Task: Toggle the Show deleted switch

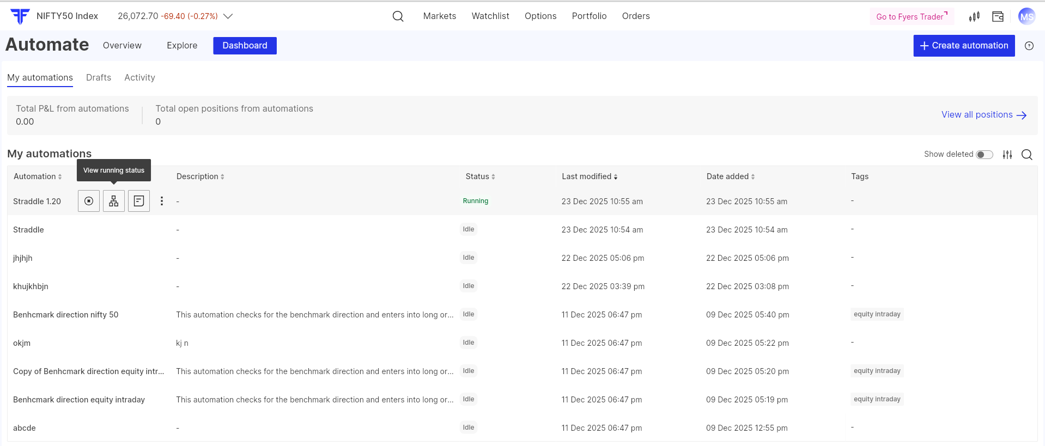Action: pyautogui.click(x=984, y=155)
